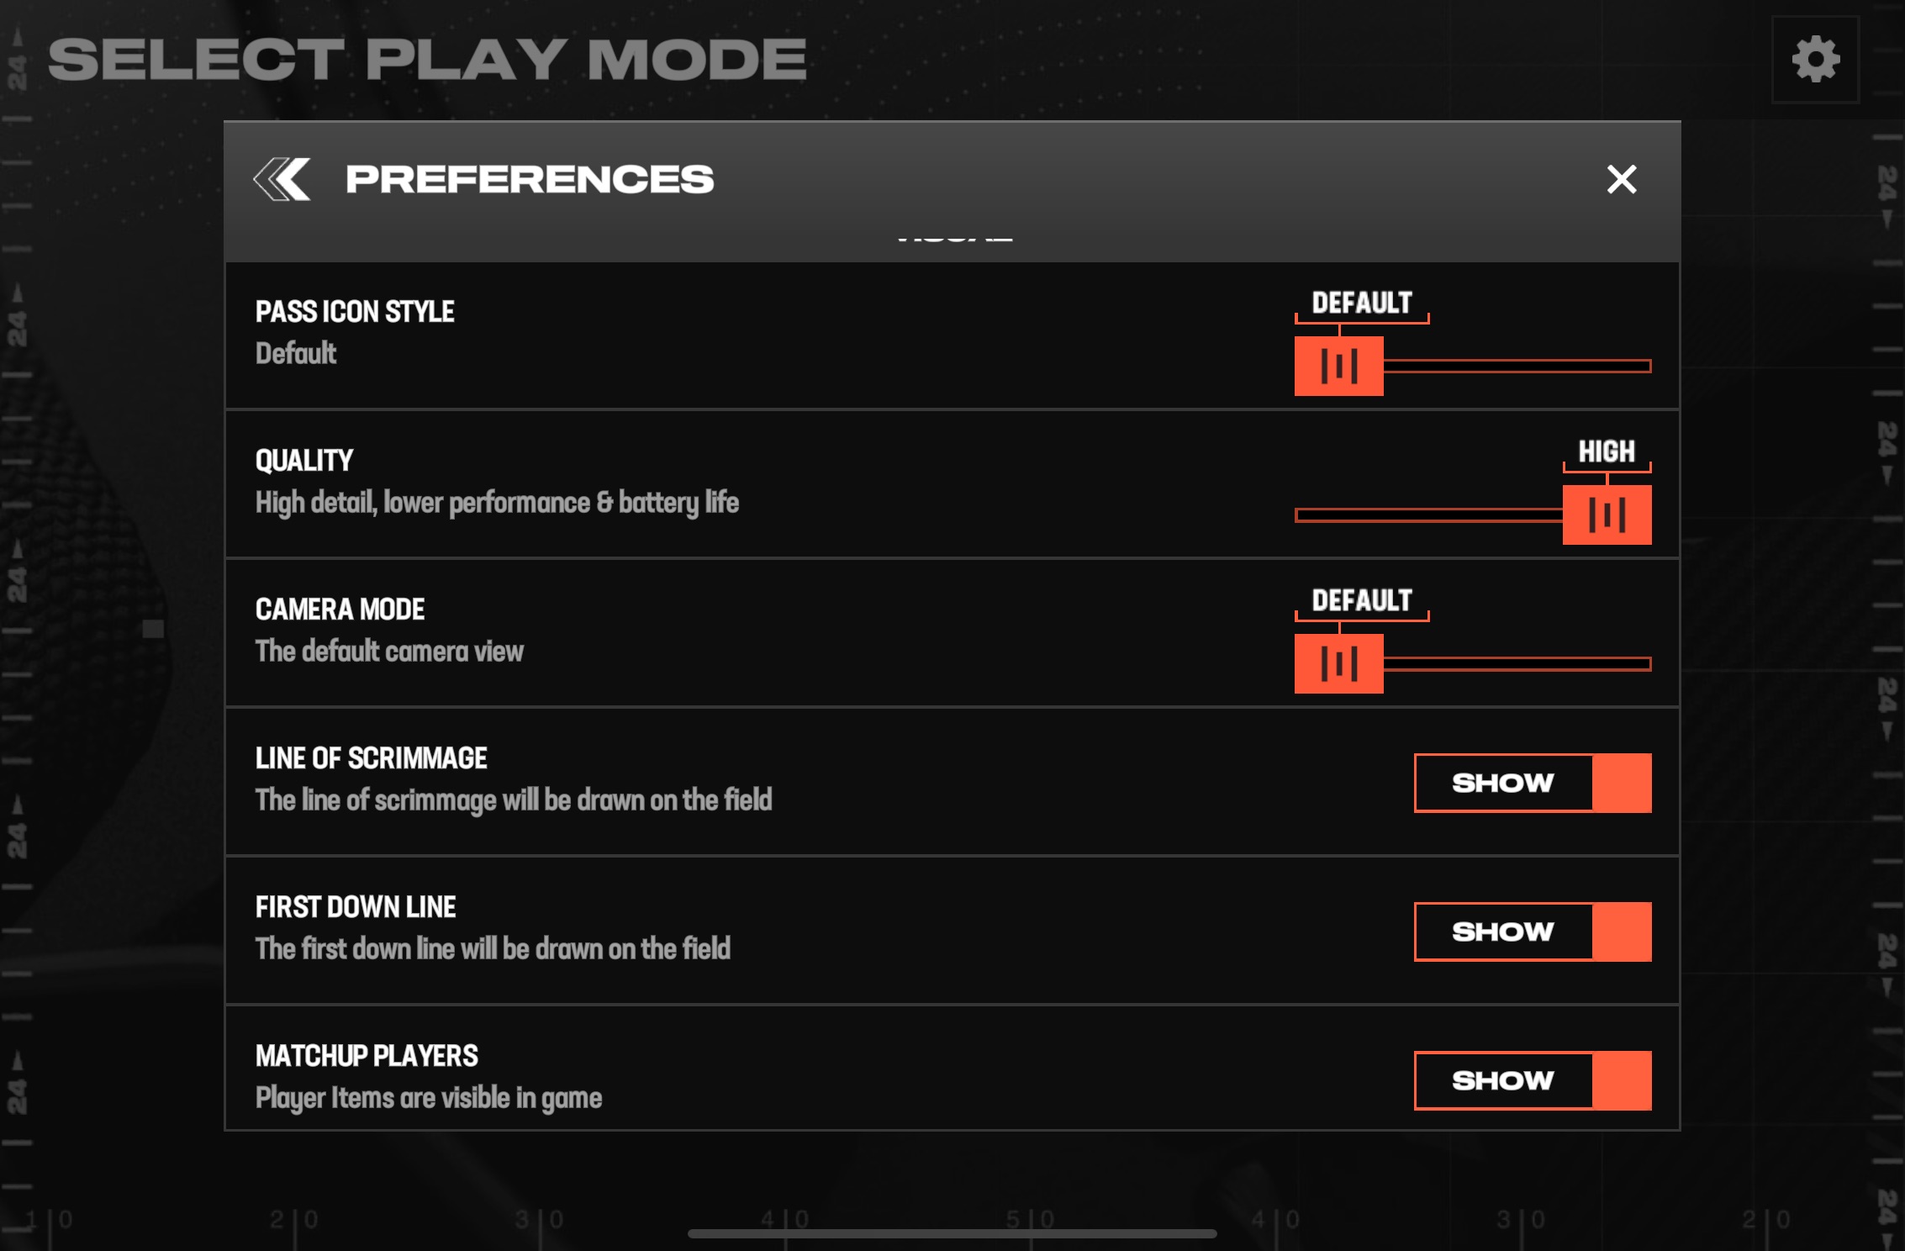Toggle Line of Scrimmage show switch
Screen dimensions: 1905x1251
pos(1533,783)
